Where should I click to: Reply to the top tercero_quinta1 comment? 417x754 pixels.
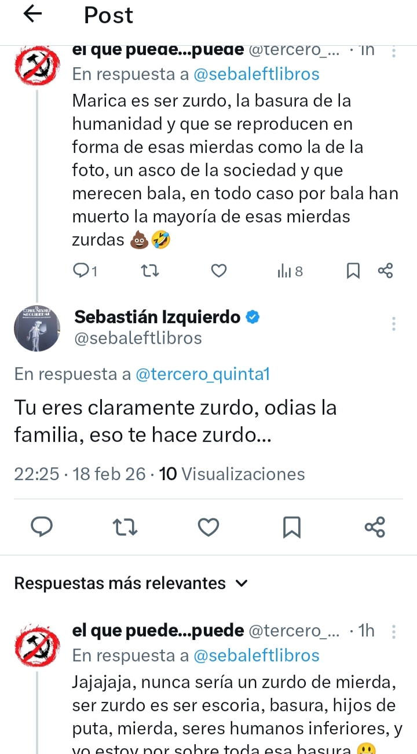[x=85, y=270]
